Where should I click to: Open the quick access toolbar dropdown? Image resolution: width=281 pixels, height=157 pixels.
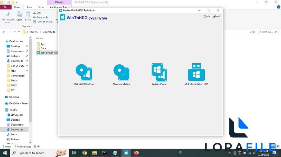(x=17, y=2)
